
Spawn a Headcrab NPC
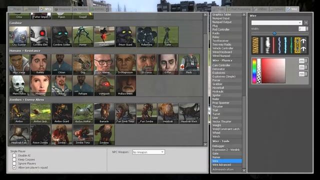point(168,113)
